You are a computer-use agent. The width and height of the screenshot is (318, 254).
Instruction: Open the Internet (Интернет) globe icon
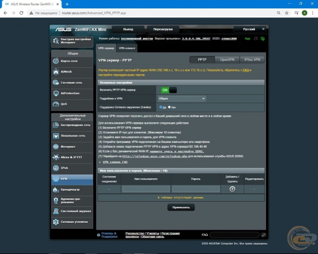(56, 147)
